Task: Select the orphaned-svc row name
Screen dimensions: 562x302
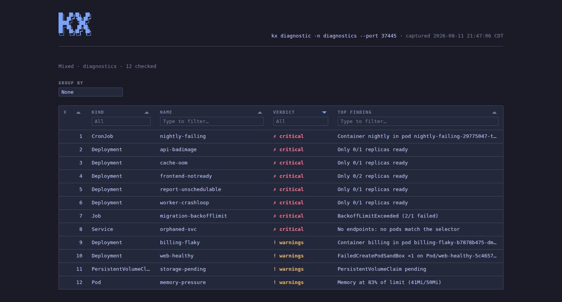Action: point(178,229)
